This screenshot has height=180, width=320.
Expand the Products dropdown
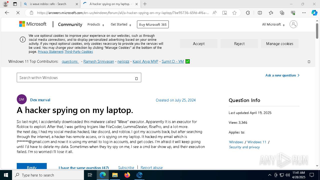95,24
